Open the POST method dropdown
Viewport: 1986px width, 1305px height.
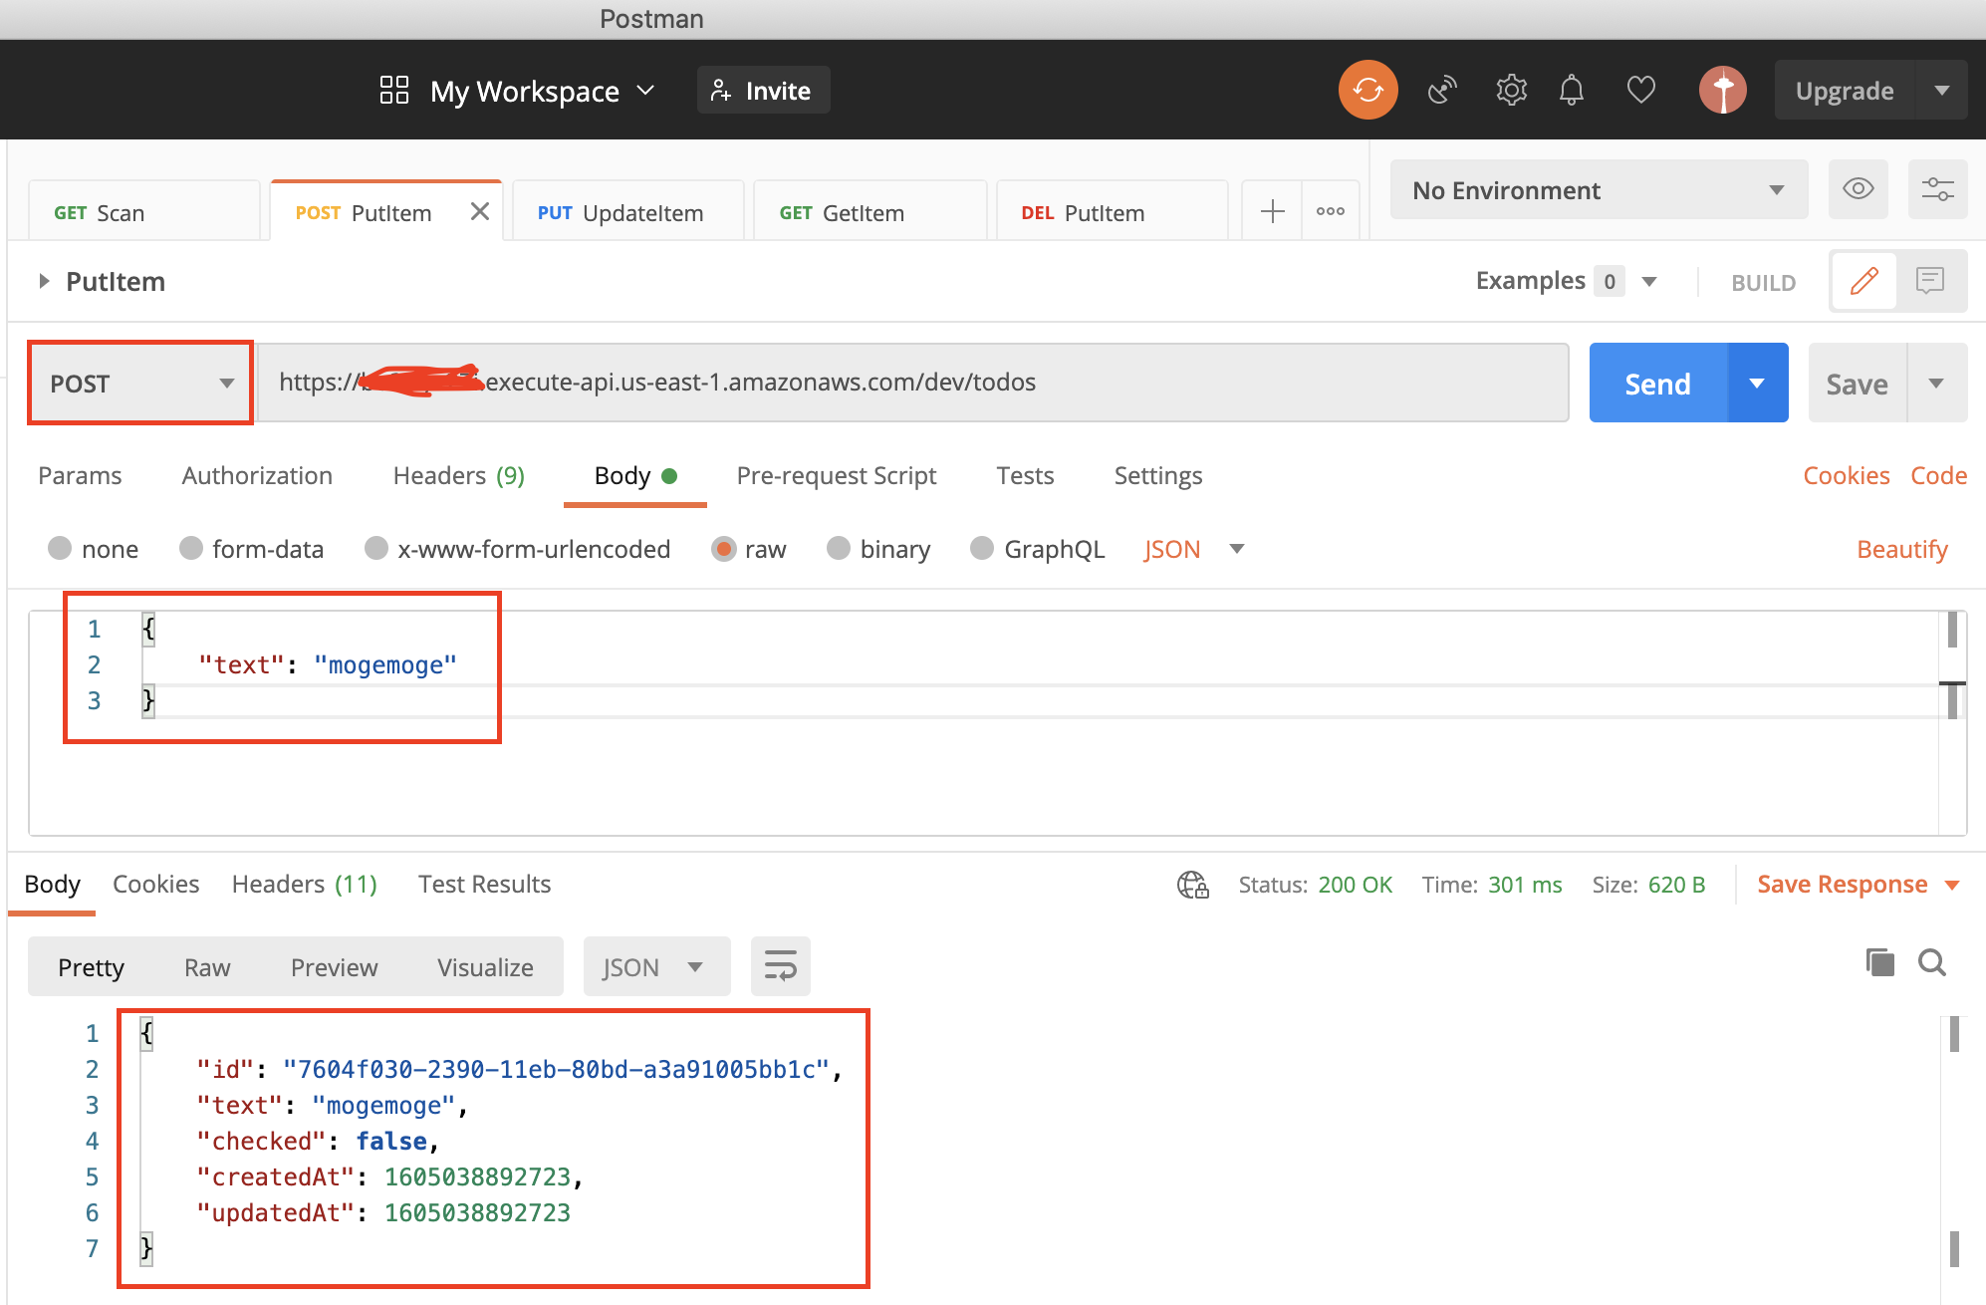click(140, 384)
